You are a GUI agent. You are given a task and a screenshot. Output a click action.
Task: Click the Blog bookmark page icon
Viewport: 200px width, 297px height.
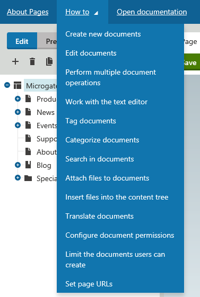(x=28, y=165)
